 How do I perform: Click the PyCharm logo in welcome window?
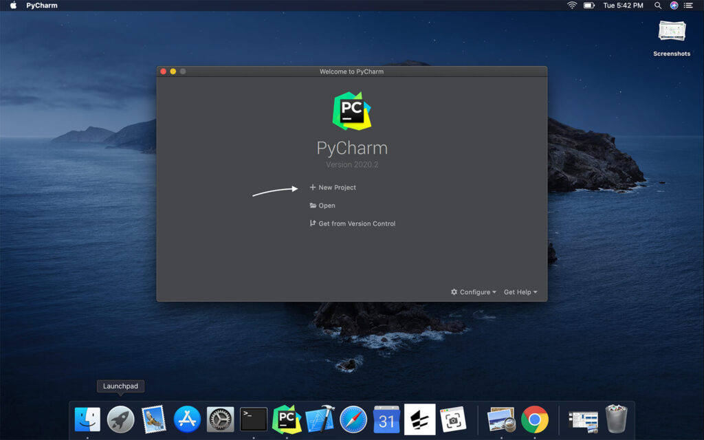pyautogui.click(x=351, y=111)
